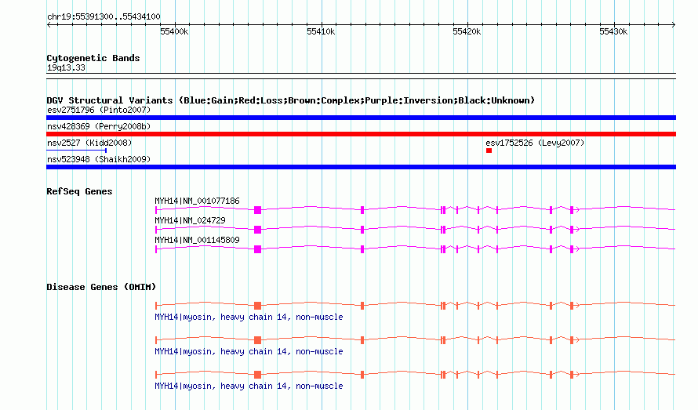Click the 55430k ruler tick label
Viewport: 698px width, 410px height.
point(613,31)
